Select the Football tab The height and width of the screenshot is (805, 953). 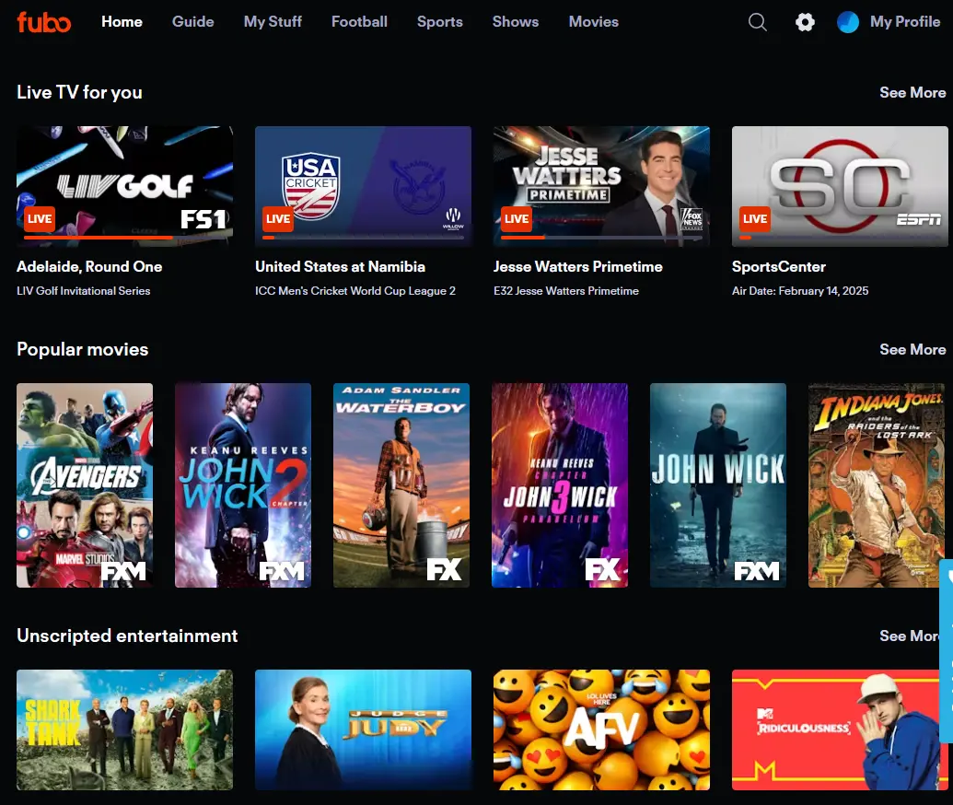pos(359,22)
